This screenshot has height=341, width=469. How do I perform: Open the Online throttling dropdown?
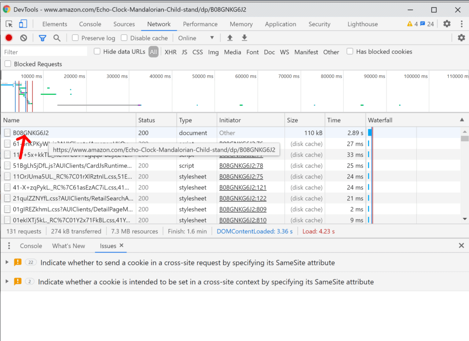pos(196,38)
